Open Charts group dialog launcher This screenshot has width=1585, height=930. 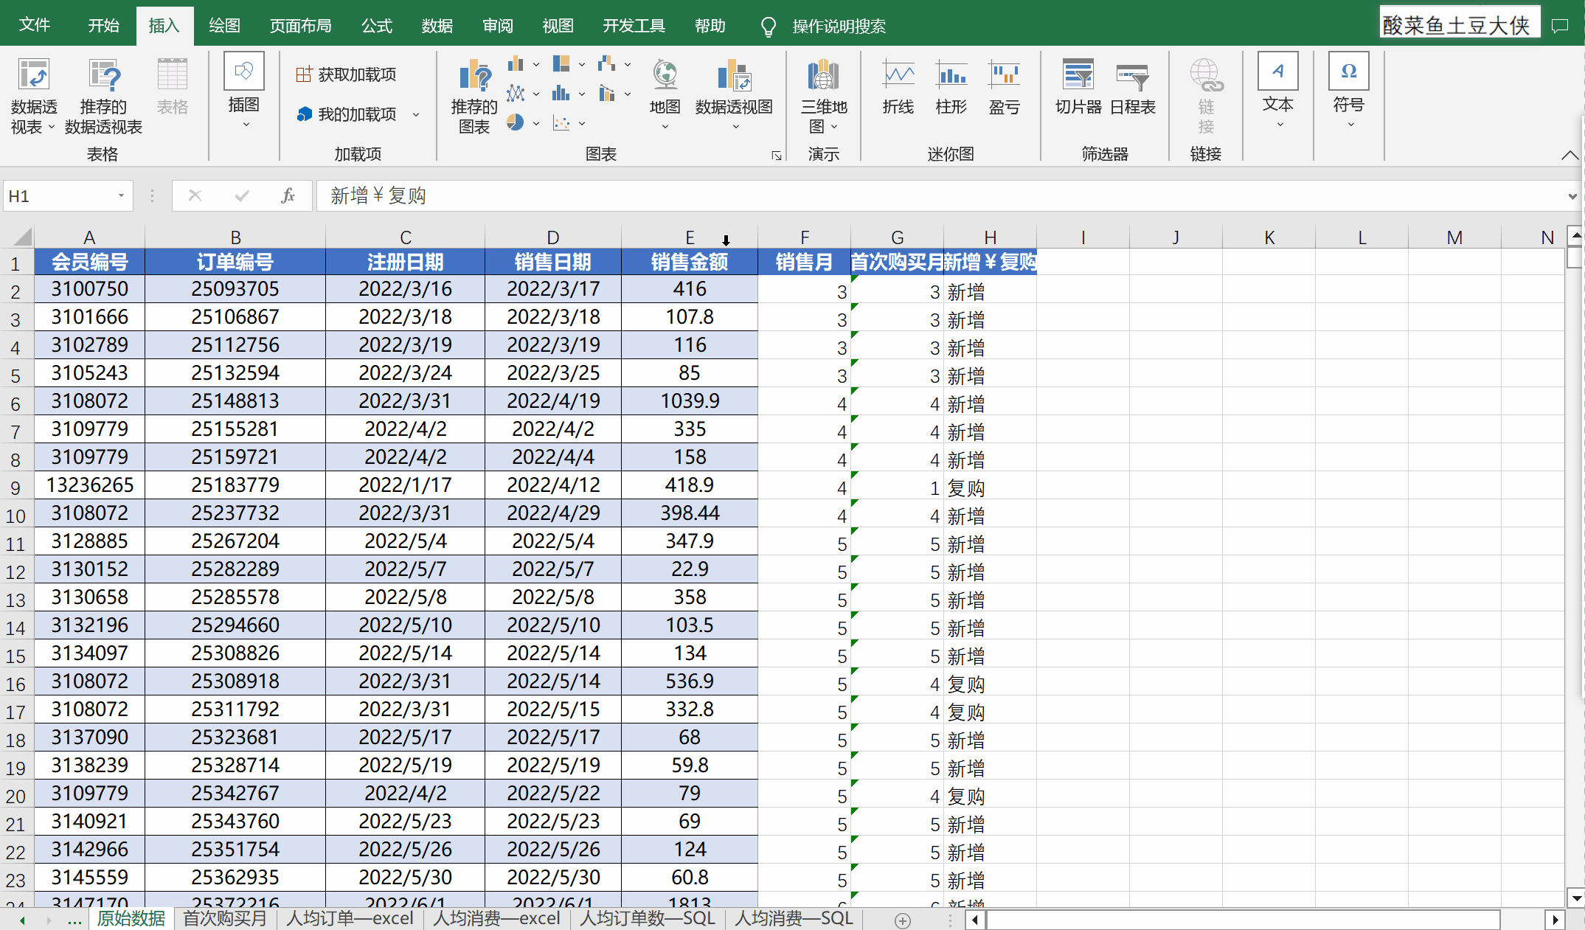point(776,156)
